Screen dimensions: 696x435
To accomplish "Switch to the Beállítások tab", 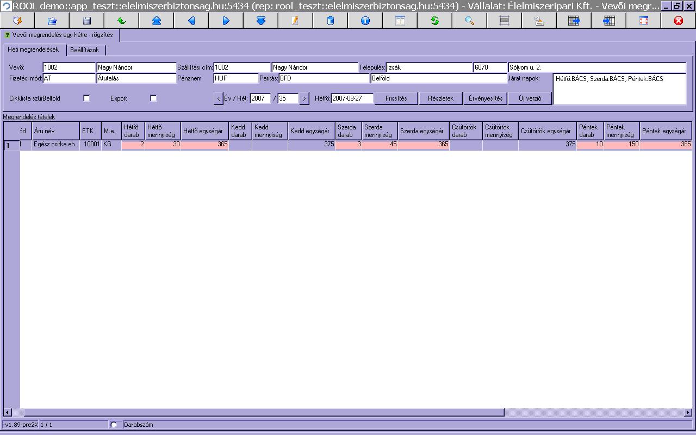I will [85, 50].
